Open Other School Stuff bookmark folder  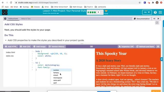click(59, 7)
